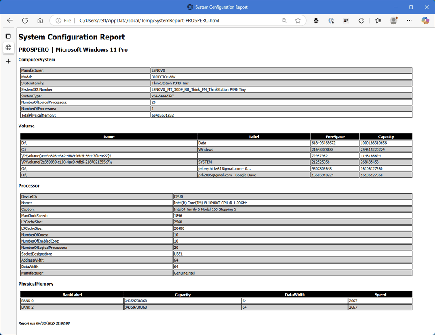Click the Volume{aee3e896...} name cell

(109, 155)
